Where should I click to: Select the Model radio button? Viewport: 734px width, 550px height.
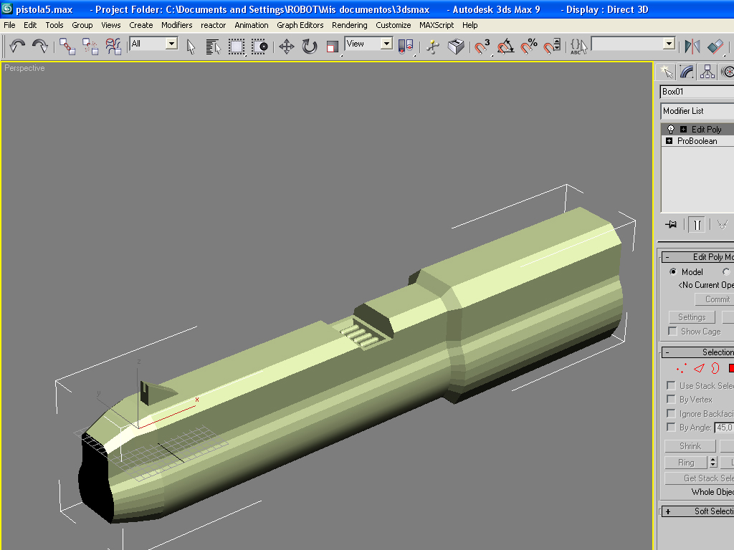click(x=672, y=271)
